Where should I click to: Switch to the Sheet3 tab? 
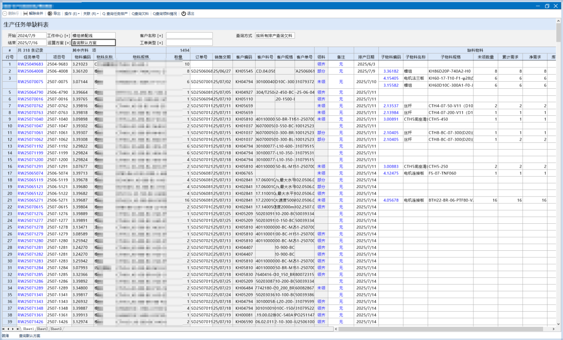click(x=56, y=329)
